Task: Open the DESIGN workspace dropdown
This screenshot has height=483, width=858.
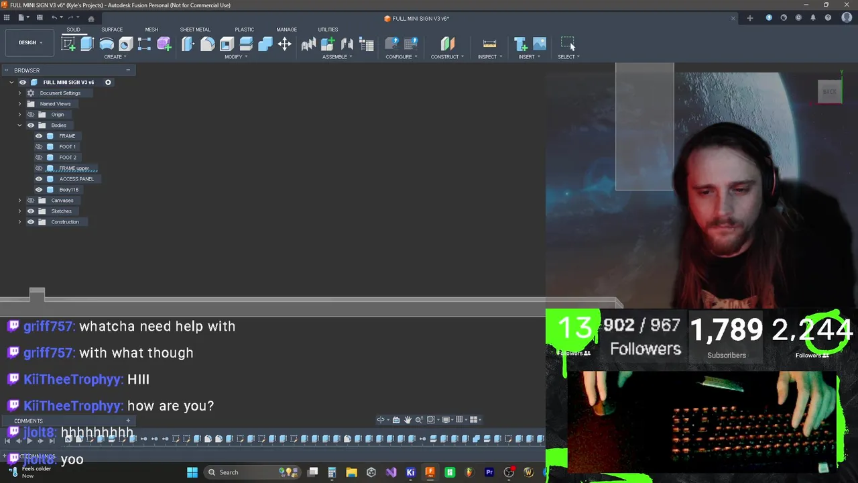Action: coord(30,43)
